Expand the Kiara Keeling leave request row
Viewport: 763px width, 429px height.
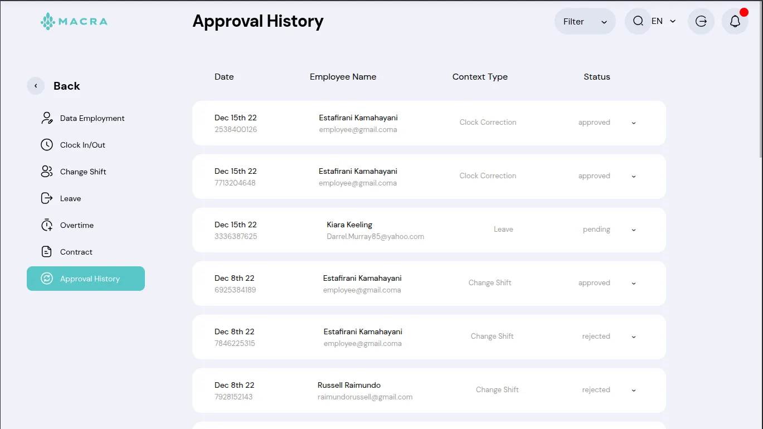coord(634,230)
